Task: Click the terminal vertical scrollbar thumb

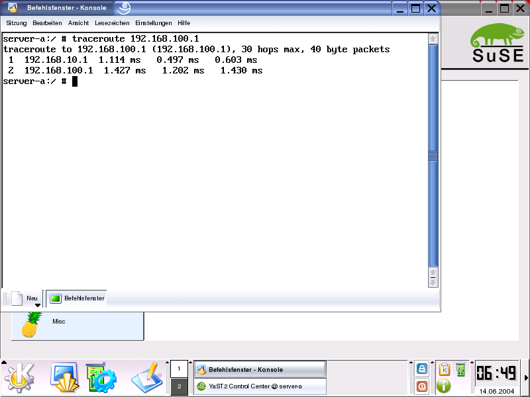Action: tap(433, 155)
